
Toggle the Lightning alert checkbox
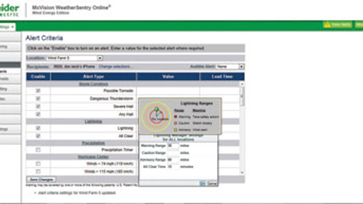[x=38, y=128]
